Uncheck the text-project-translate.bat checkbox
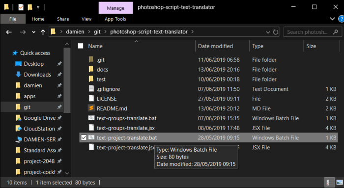The image size is (344, 188). click(x=84, y=137)
